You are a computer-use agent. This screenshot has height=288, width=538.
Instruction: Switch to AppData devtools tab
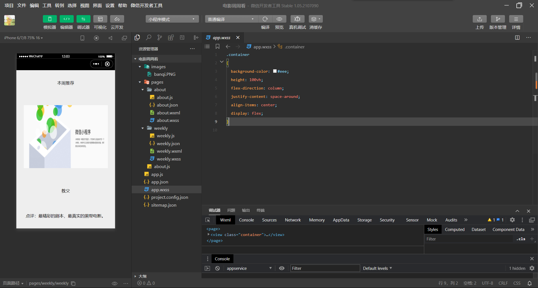tap(341, 220)
